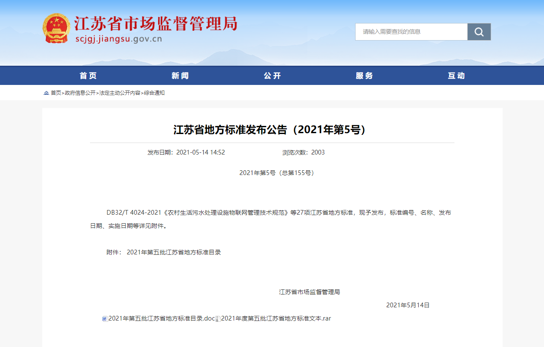Click the 江苏省市场监督管理局 header title
544x347 pixels.
tap(156, 23)
